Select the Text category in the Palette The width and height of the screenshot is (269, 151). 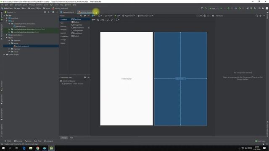(x=62, y=23)
